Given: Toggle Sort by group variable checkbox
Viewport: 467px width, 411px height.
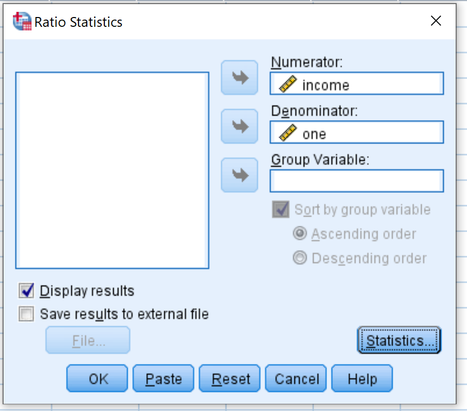Looking at the screenshot, I should pos(281,209).
